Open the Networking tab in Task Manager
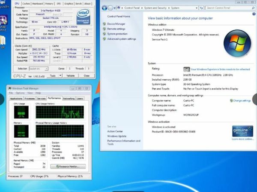Image resolution: width=257 pixels, height=192 pixels. point(69,99)
